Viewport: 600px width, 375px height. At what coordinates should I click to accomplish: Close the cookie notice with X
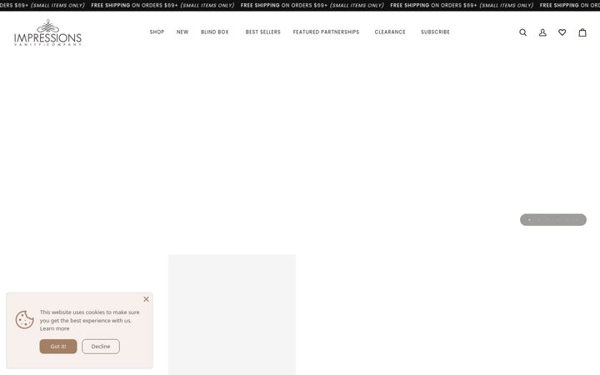click(146, 299)
